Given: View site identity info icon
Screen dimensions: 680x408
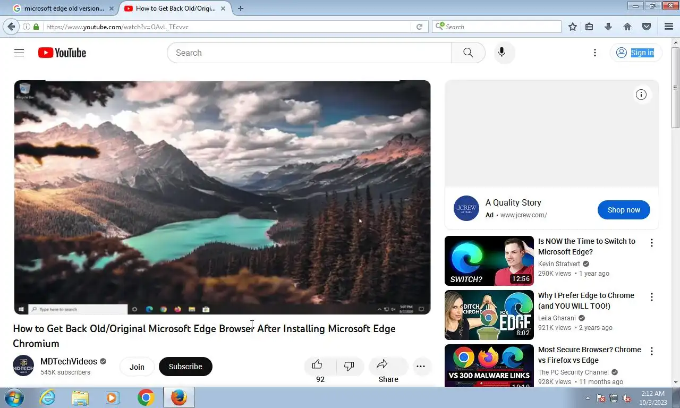Looking at the screenshot, I should [26, 27].
